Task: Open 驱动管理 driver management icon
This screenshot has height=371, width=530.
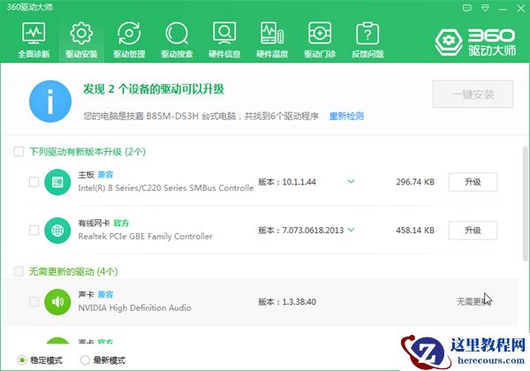Action: coord(129,40)
